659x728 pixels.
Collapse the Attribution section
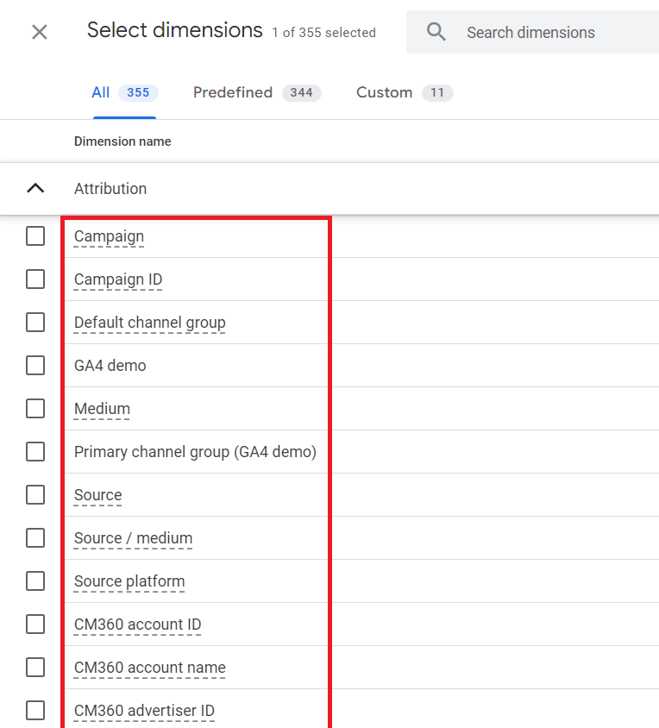[35, 189]
